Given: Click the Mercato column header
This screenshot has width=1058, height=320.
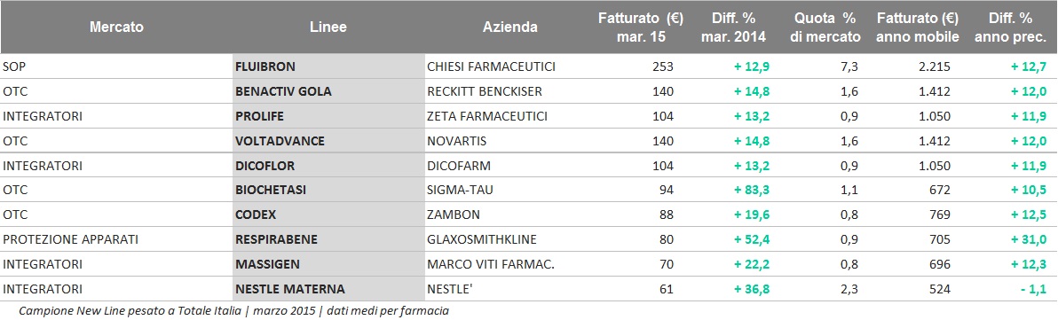Looking at the screenshot, I should (115, 27).
